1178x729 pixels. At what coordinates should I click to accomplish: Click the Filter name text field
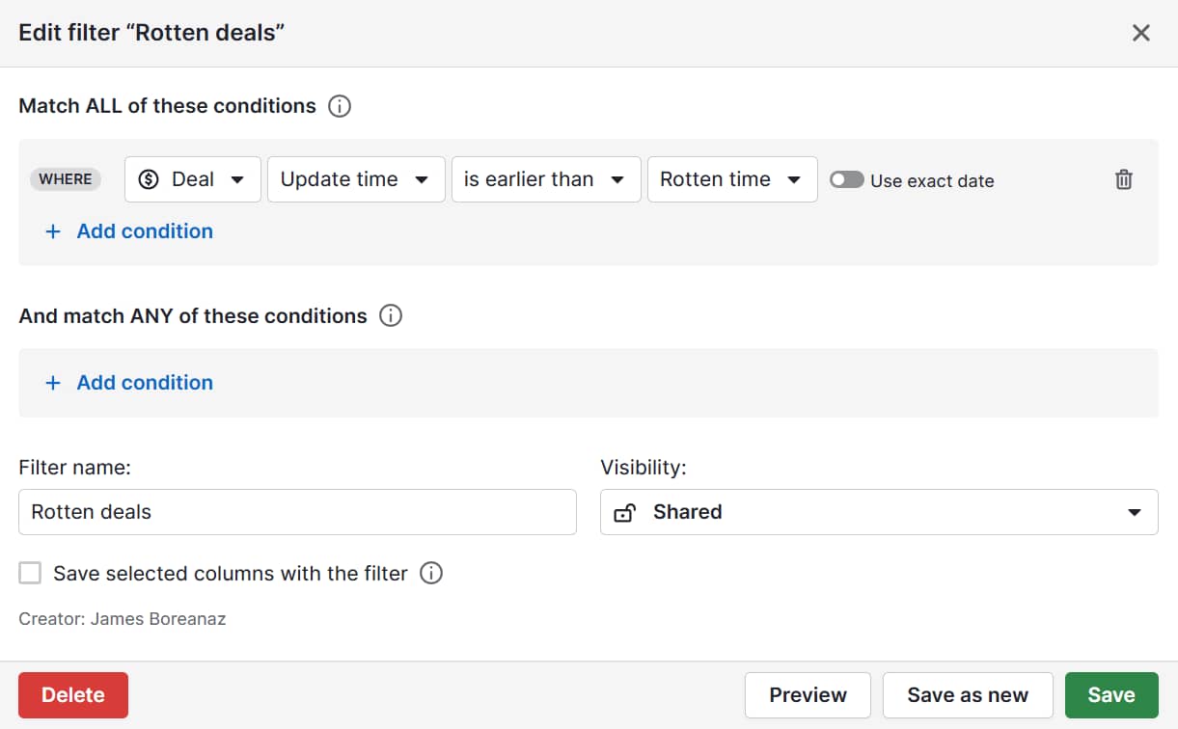297,512
